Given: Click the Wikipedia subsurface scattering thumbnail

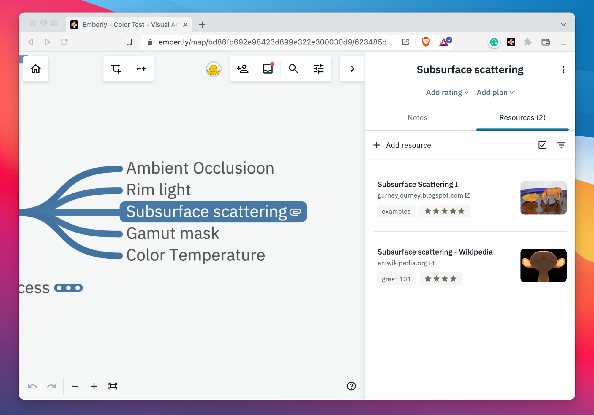Looking at the screenshot, I should pos(543,265).
